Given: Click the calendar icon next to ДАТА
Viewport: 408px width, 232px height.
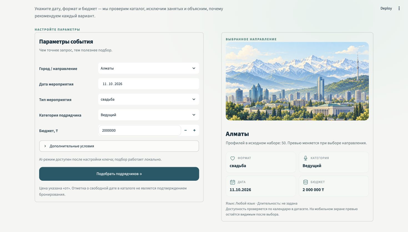Looking at the screenshot, I should pos(233,182).
